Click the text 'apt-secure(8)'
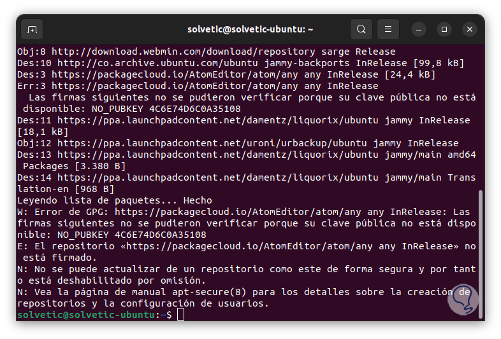501x339 pixels. pos(209,292)
